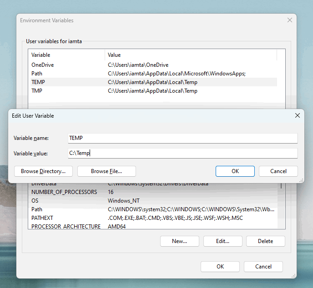This screenshot has height=288, width=313.
Task: Click Edit under system variables
Action: pyautogui.click(x=222, y=241)
